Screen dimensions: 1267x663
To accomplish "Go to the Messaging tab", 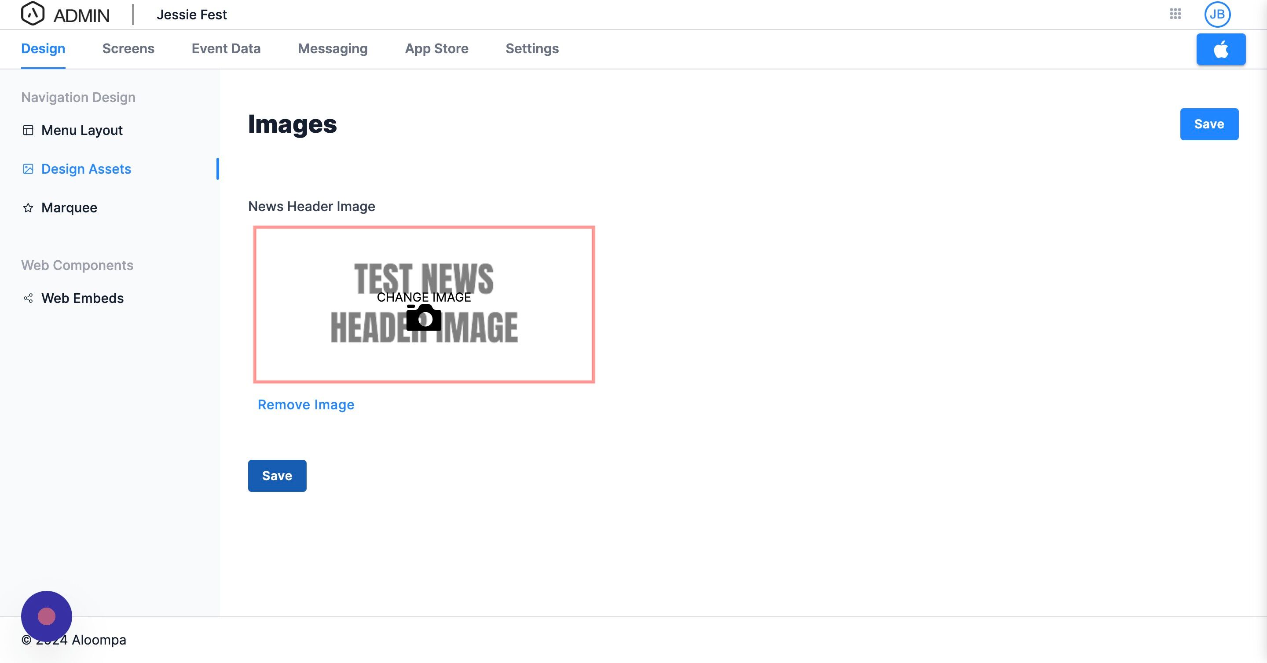I will tap(333, 49).
